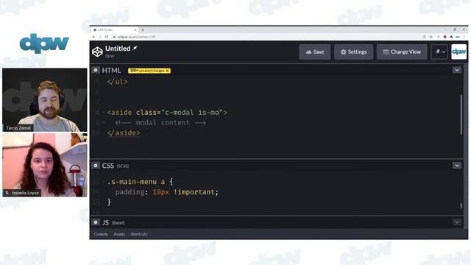Open a new browser tab
The height and width of the screenshot is (265, 471).
pyautogui.click(x=143, y=29)
